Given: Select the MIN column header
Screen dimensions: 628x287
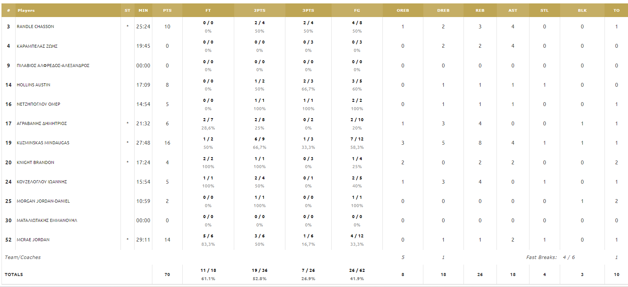Looking at the screenshot, I should click(143, 10).
